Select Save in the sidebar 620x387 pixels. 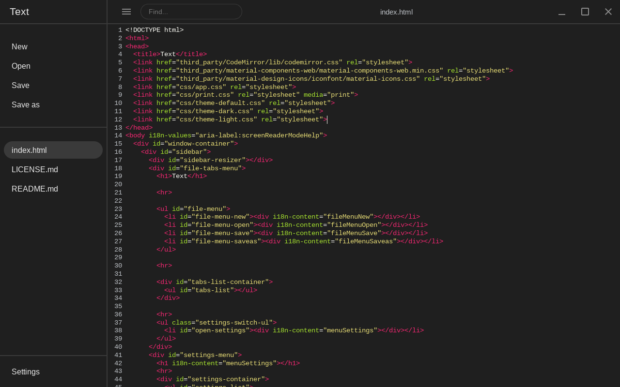20,86
